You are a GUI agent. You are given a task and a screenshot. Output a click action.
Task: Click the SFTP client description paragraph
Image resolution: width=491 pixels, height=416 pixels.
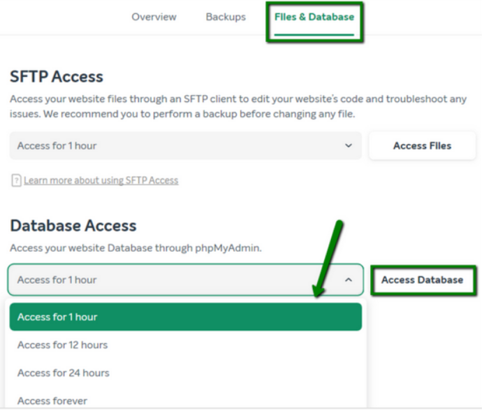[237, 106]
